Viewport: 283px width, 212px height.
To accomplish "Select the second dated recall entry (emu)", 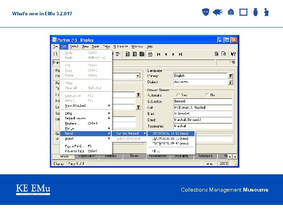I will (x=171, y=139).
